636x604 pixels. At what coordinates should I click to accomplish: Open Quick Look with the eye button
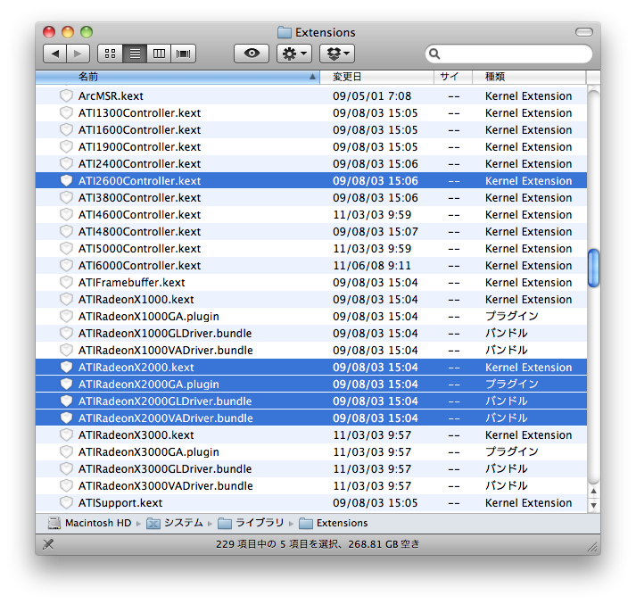click(252, 54)
